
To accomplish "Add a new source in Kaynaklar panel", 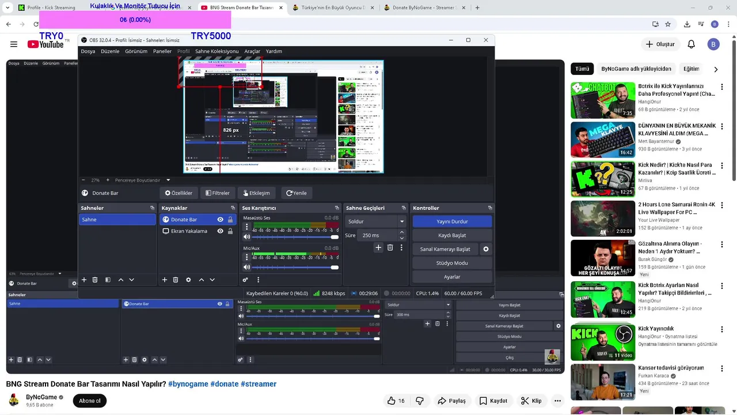I will point(165,280).
